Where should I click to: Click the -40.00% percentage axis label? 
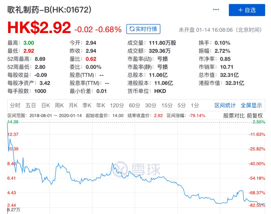(257, 164)
